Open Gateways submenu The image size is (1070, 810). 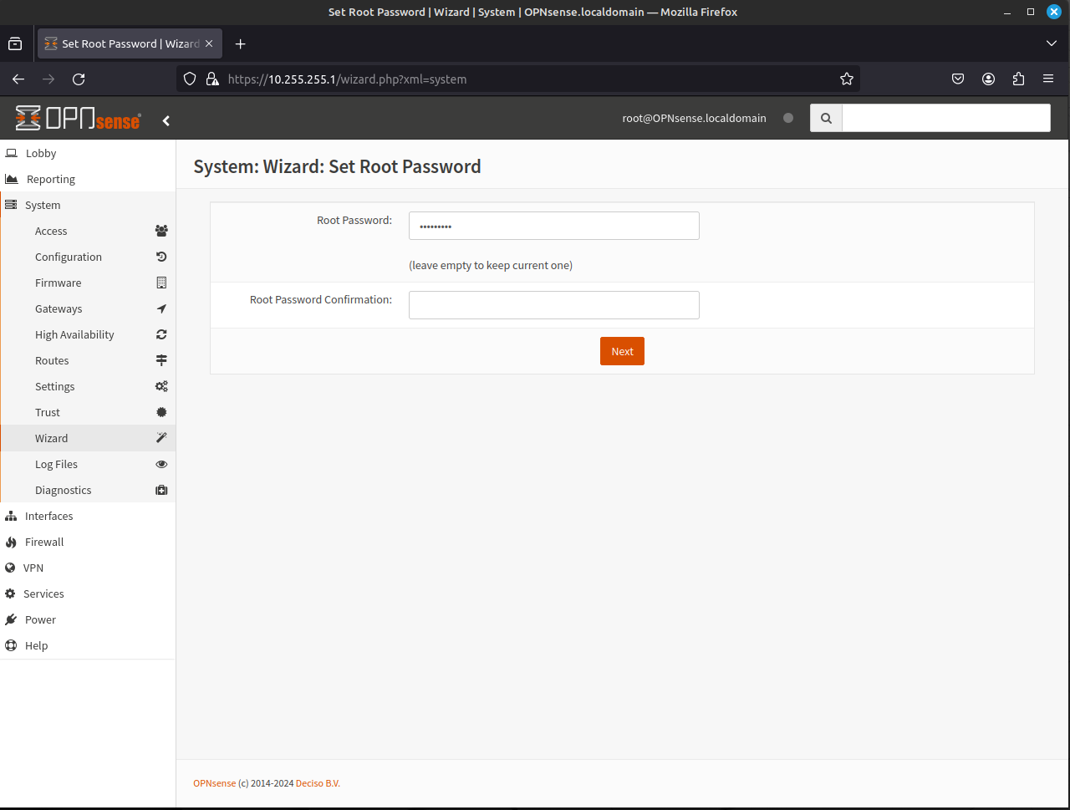(88, 308)
